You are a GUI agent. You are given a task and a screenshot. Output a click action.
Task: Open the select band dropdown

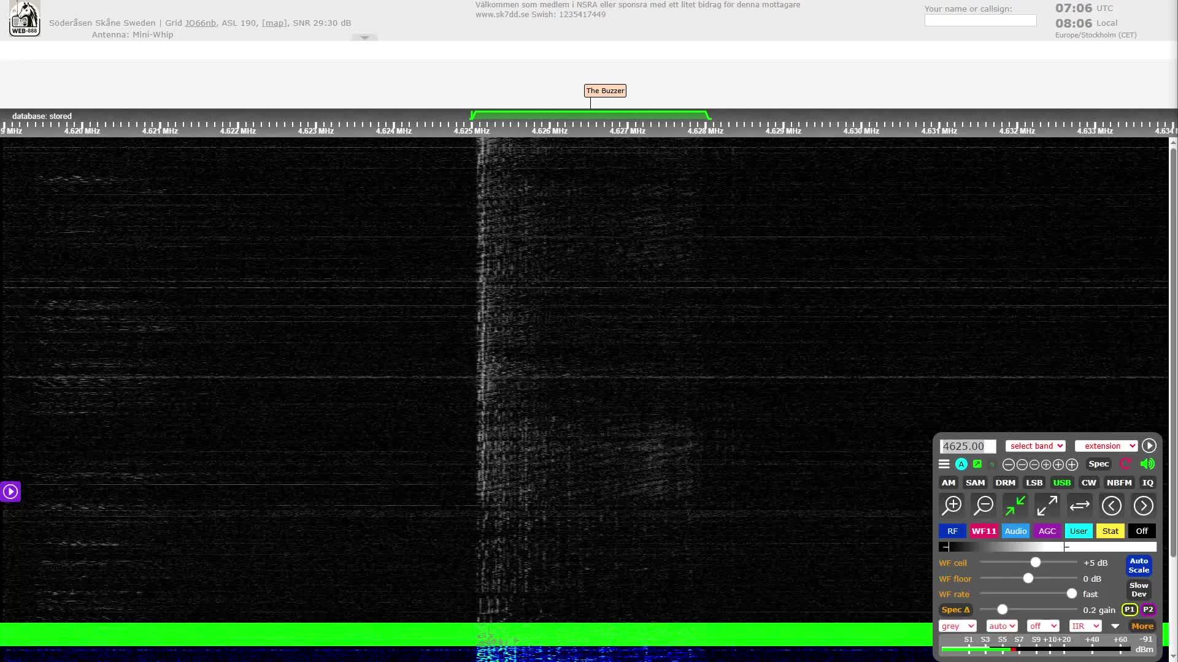tap(1036, 446)
